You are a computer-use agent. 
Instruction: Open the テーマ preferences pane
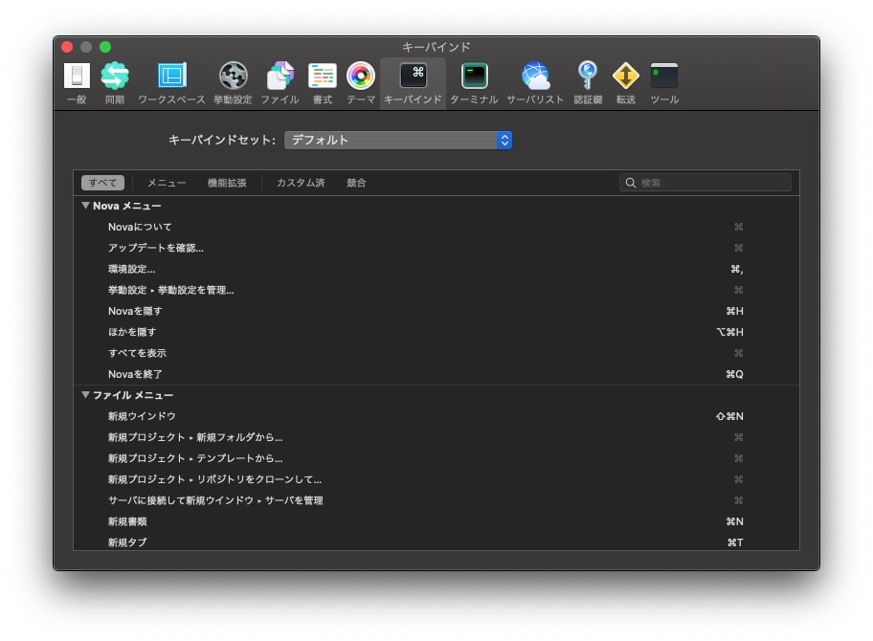361,83
